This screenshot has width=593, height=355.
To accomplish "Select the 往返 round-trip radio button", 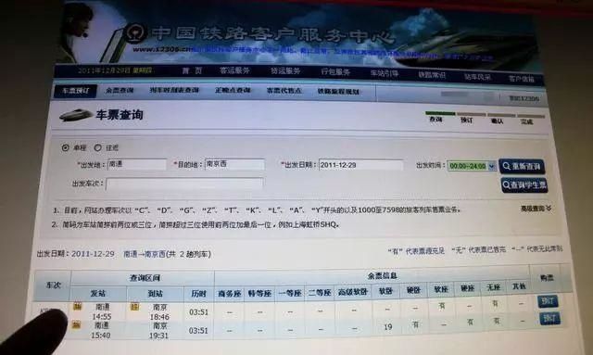I will pyautogui.click(x=98, y=147).
